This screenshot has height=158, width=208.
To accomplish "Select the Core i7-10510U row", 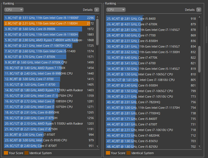I will pos(151,97).
